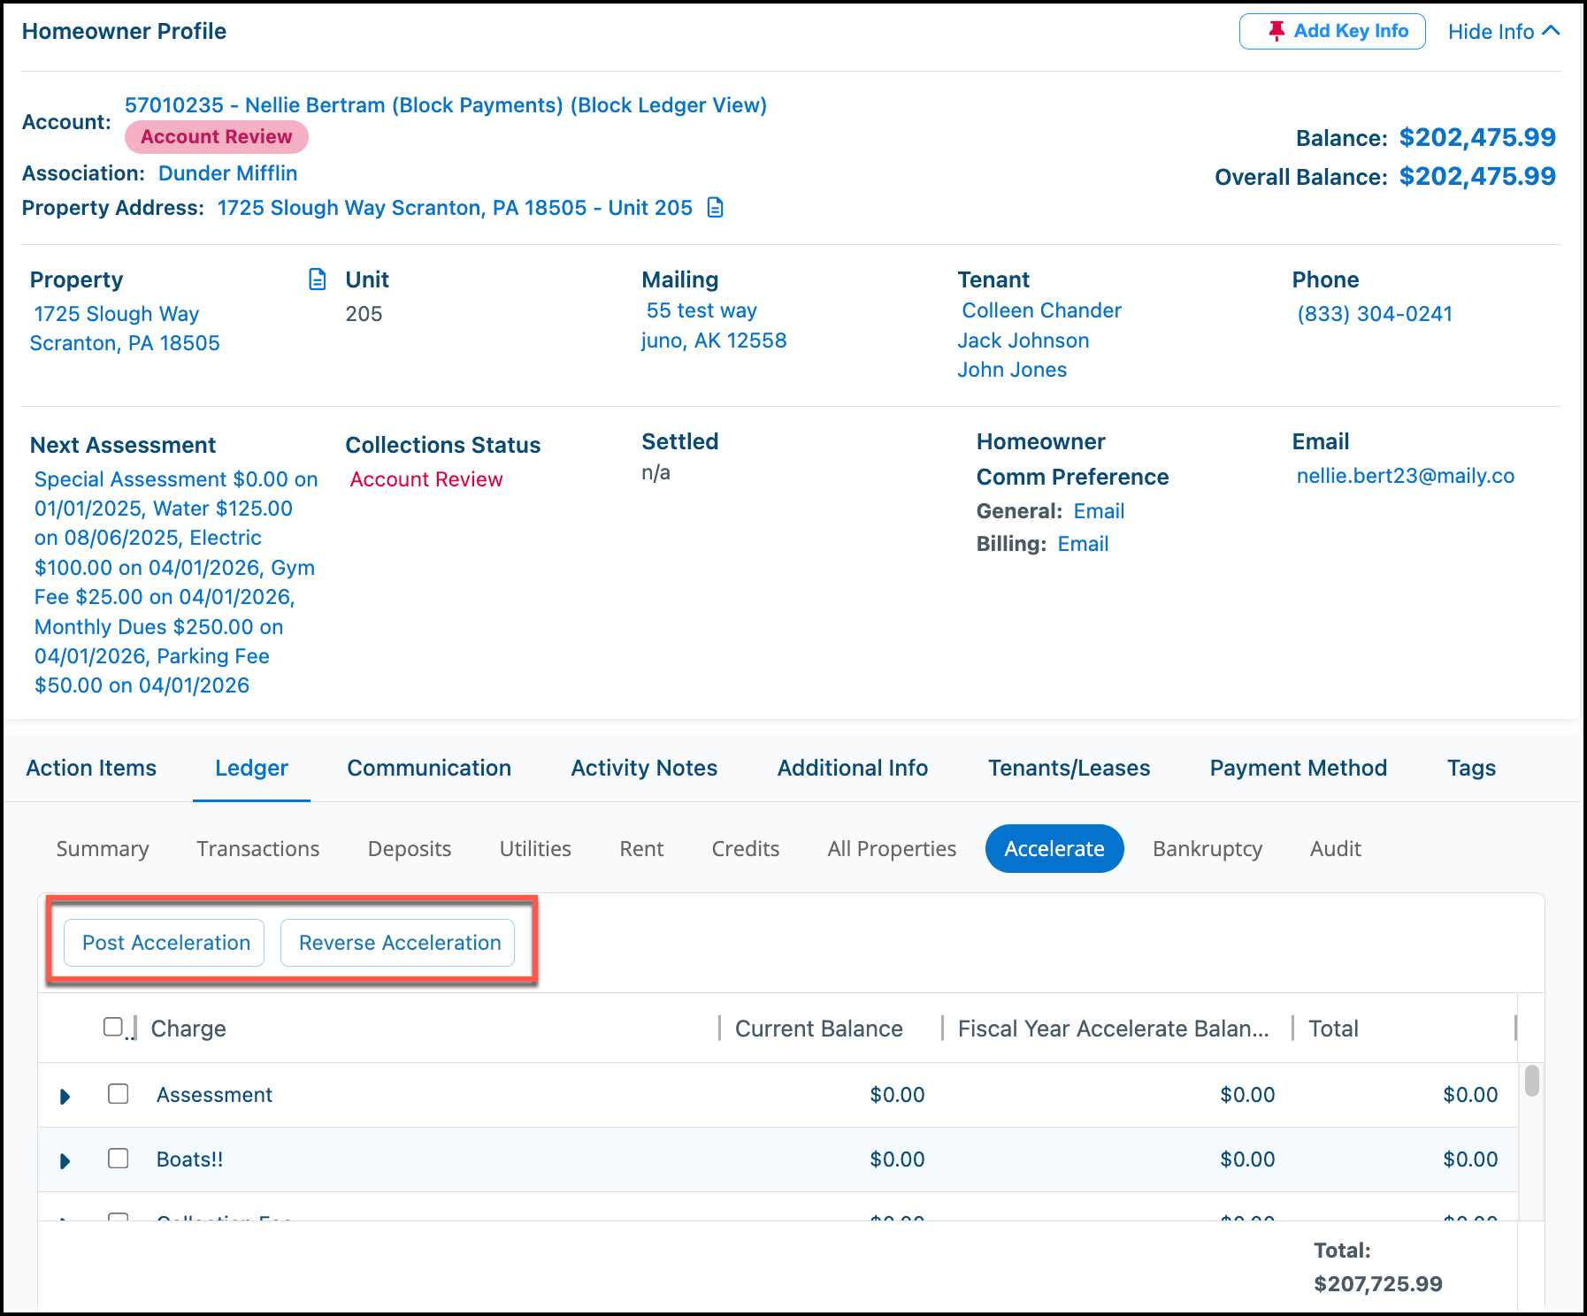Collapse profile with Hide Info chevron
1587x1316 pixels.
1551,31
